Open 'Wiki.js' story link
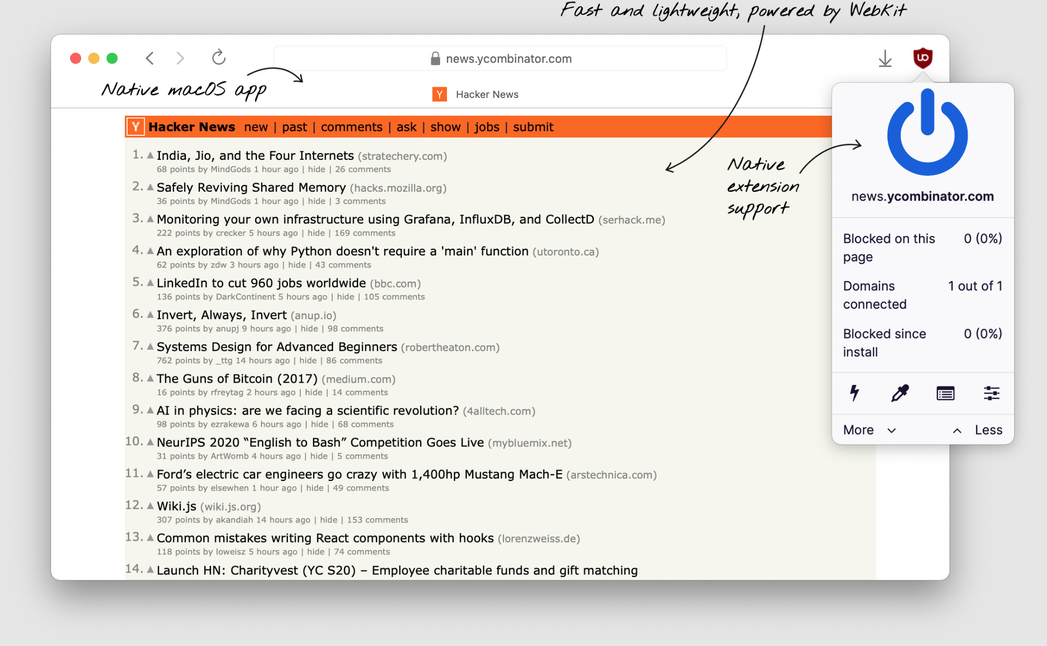 pyautogui.click(x=177, y=506)
